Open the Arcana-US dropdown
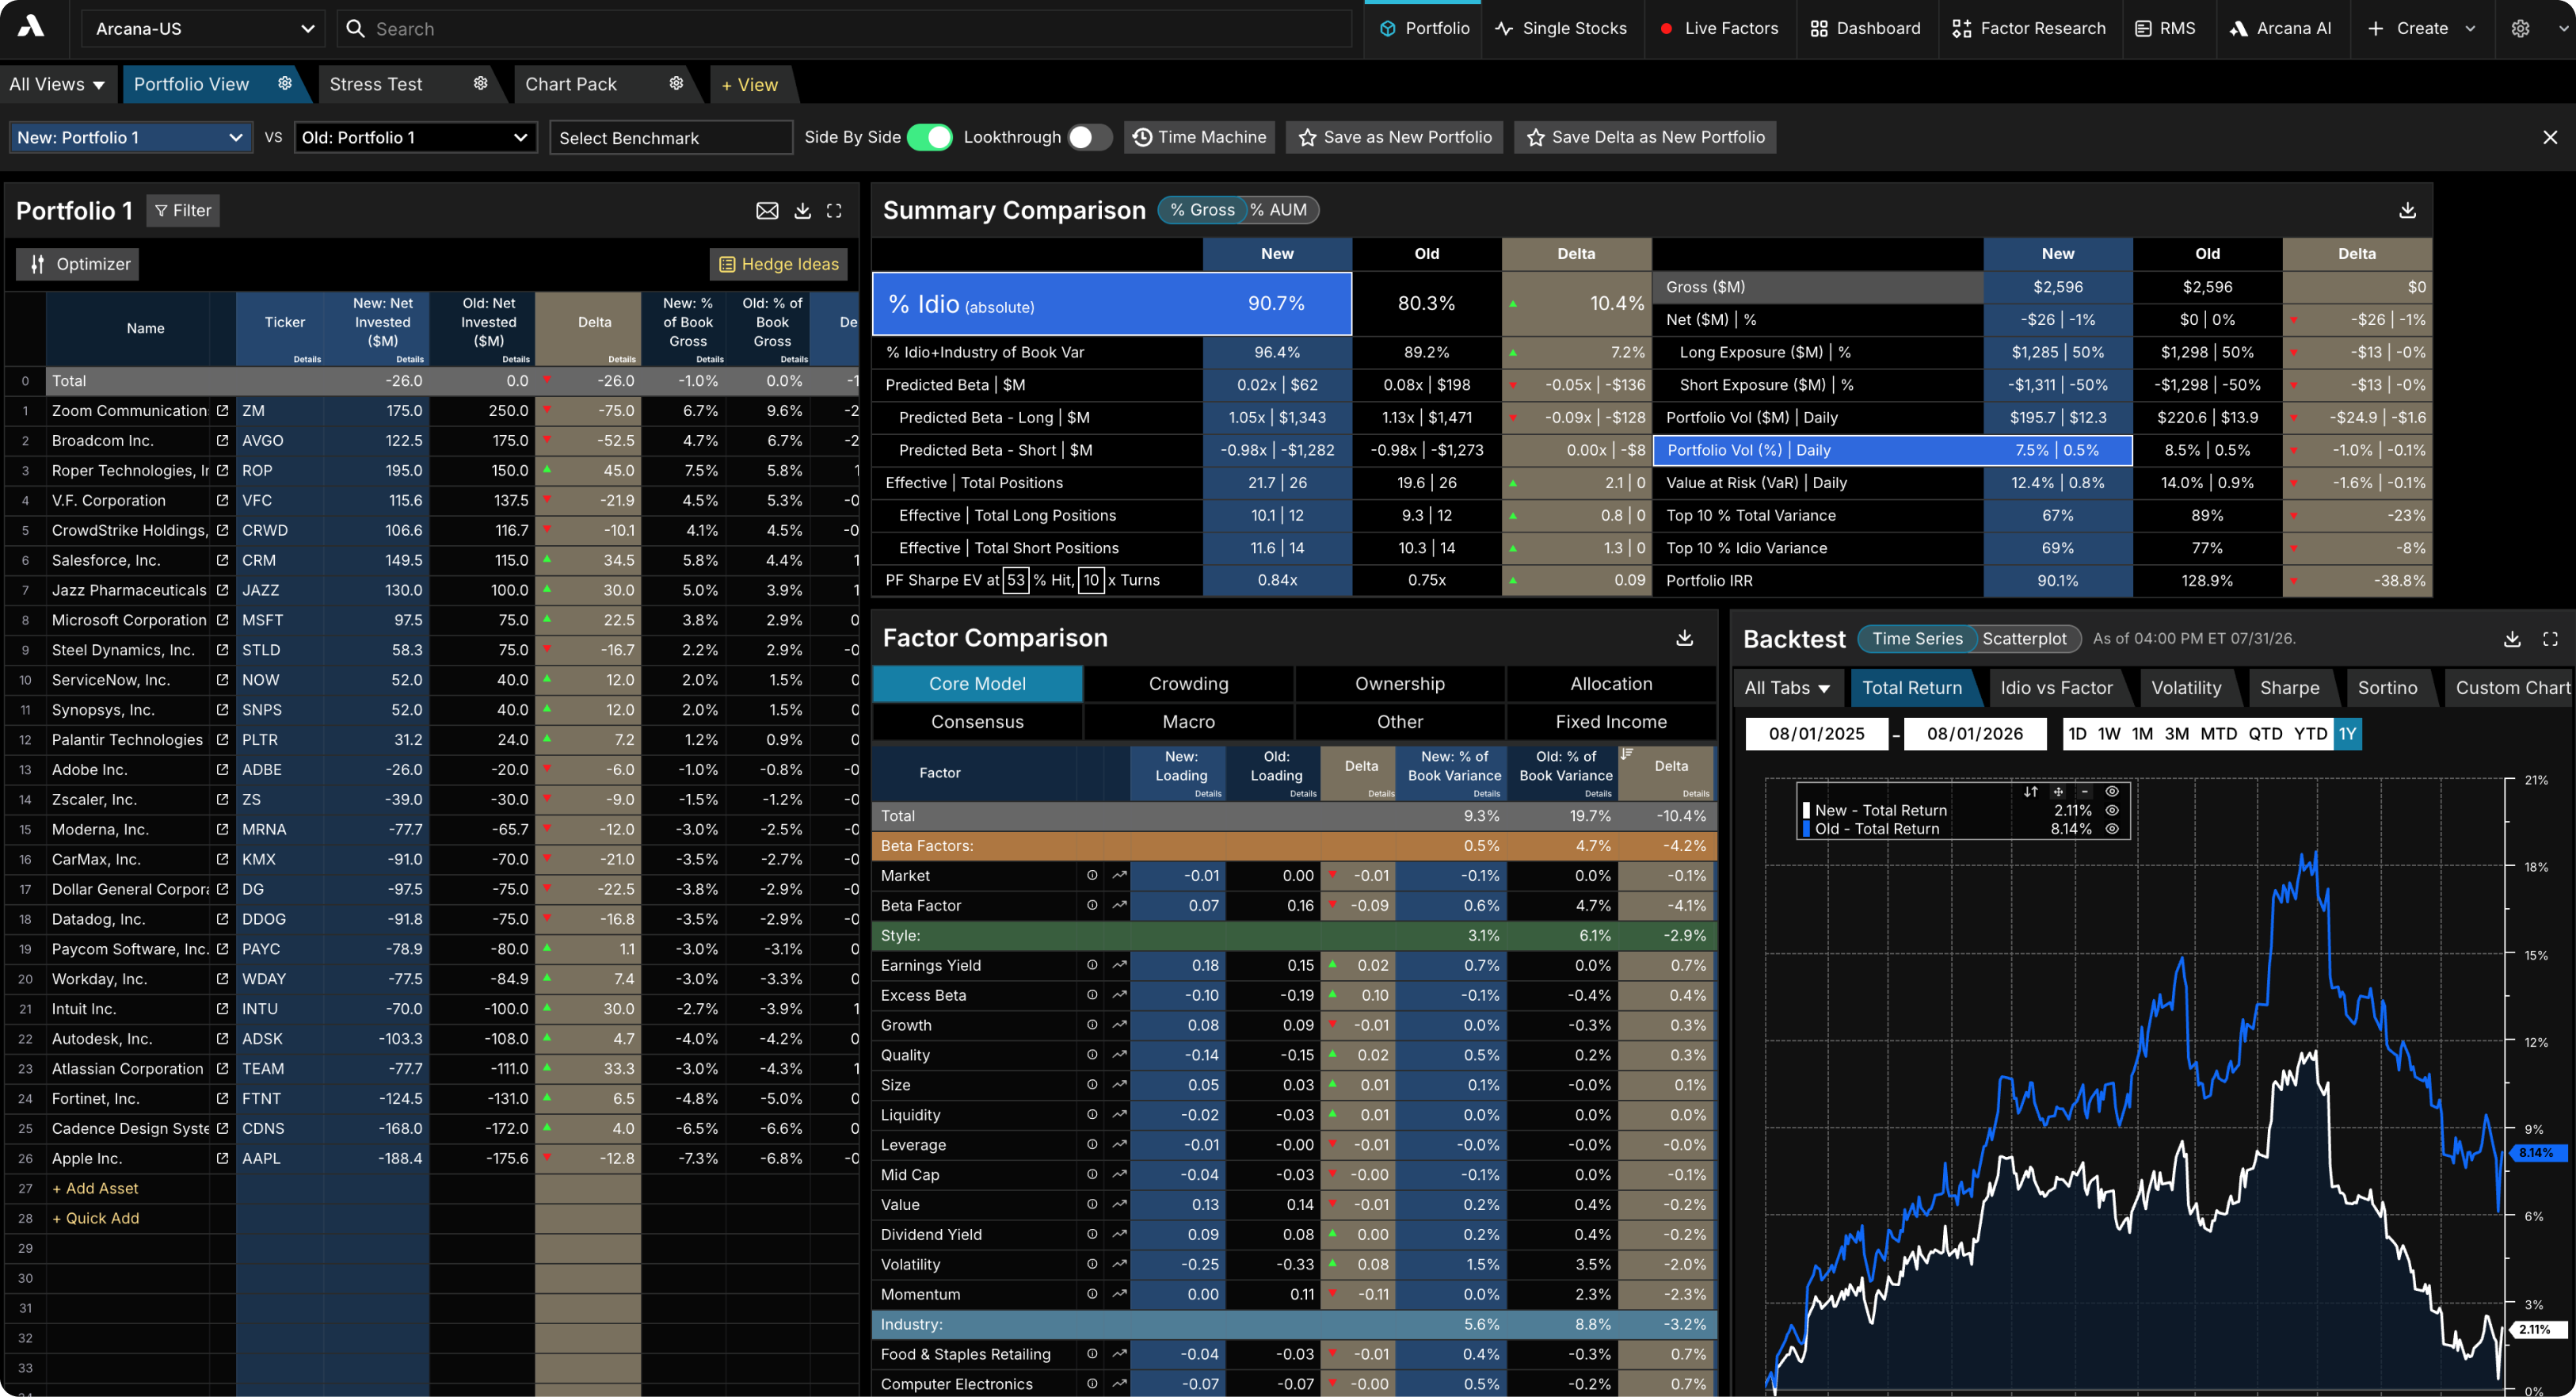Image resolution: width=2576 pixels, height=1397 pixels. coord(204,28)
